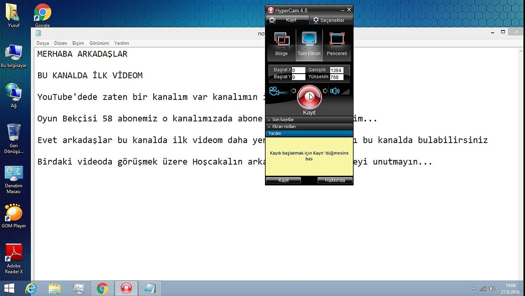Open Chrome from the taskbar
Viewport: 525px width, 296px height.
(x=102, y=289)
